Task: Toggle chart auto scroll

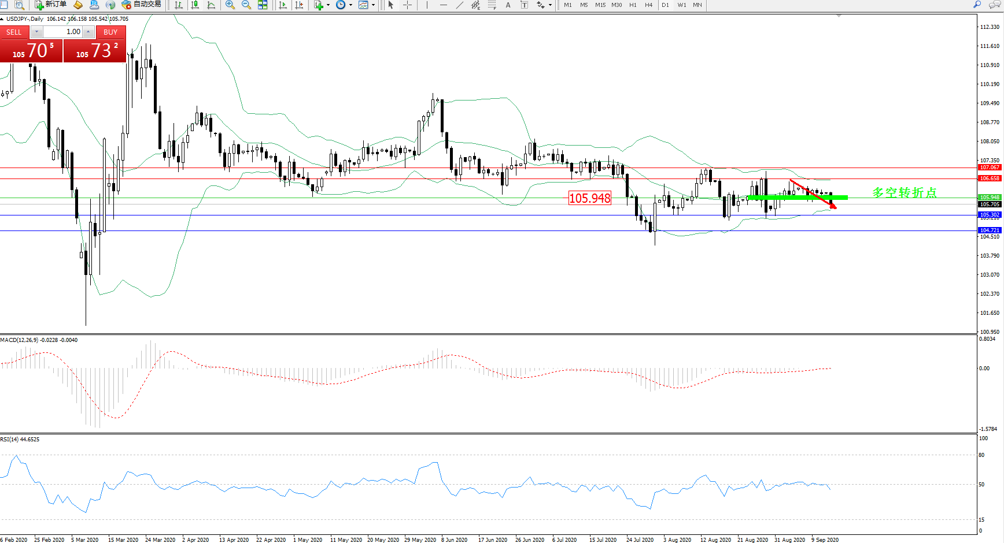Action: [283, 5]
